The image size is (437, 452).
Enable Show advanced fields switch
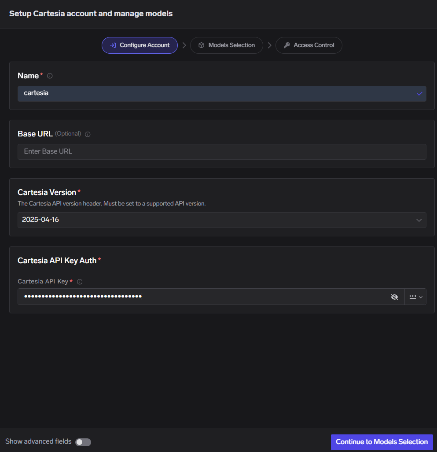tap(83, 442)
